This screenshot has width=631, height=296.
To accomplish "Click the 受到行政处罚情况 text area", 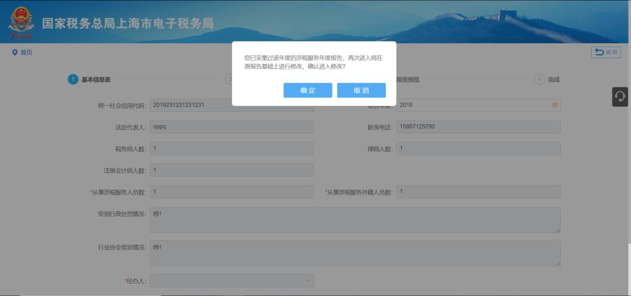I will click(355, 220).
